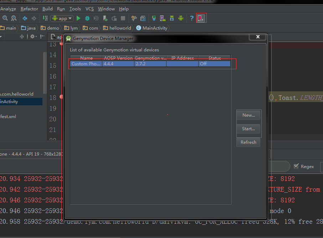
Task: Click the rerun icon in toolbar
Action: coord(114,18)
